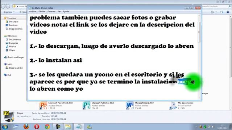Click Notepad scrollbar down arrow
232x130 pixels.
(199, 98)
